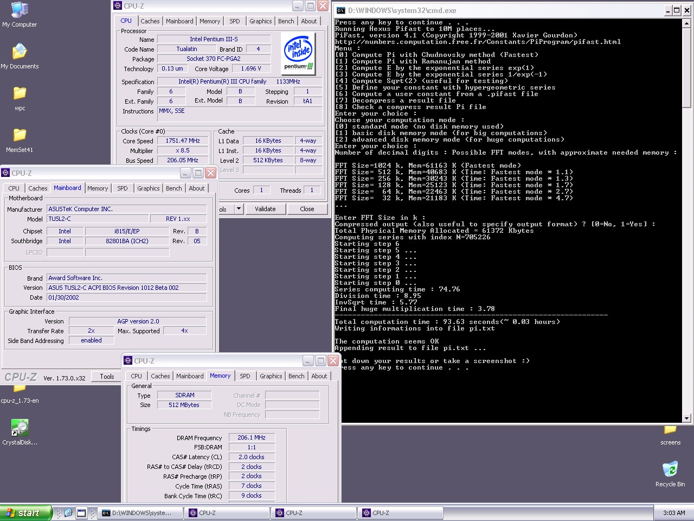Click the 'TUSL2-C' model field
This screenshot has height=521, width=694.
[x=97, y=219]
